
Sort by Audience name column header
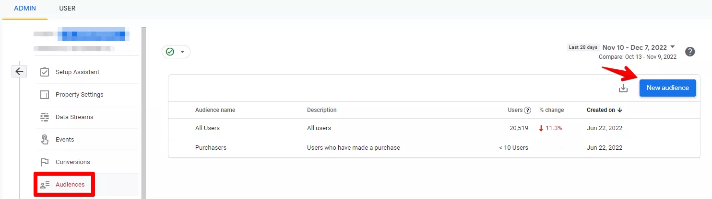[215, 110]
